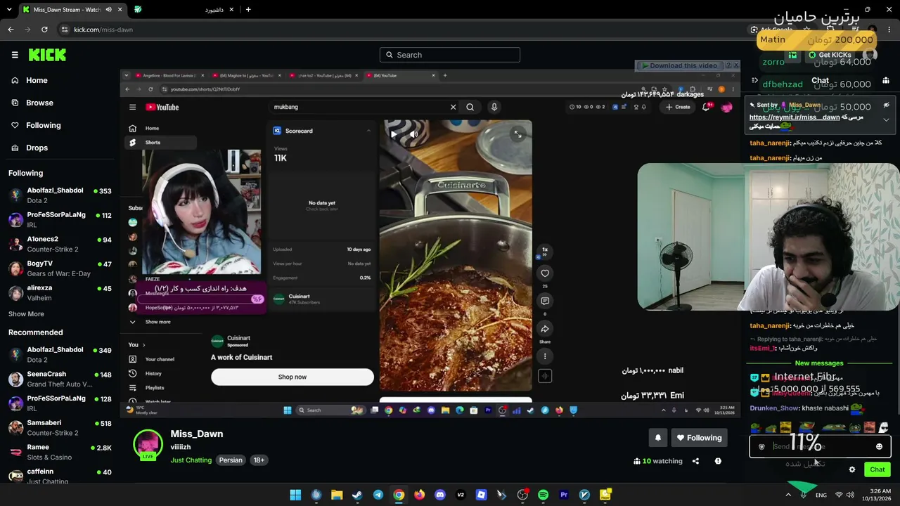Reload the kick.com page
The height and width of the screenshot is (506, 900).
point(44,30)
